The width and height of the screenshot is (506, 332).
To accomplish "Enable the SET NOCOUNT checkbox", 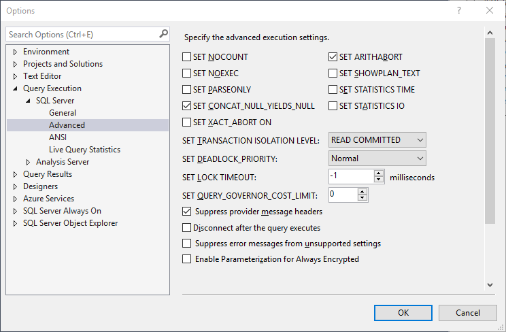I will [x=188, y=57].
